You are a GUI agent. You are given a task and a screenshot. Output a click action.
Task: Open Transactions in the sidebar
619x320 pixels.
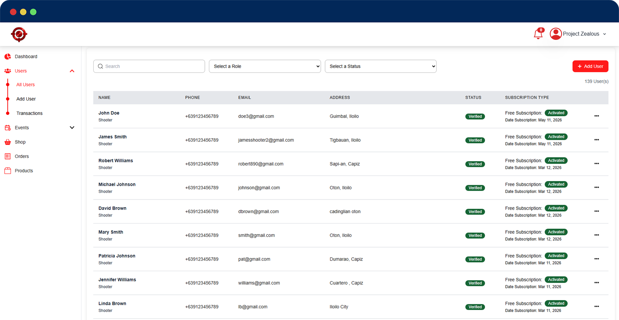29,113
